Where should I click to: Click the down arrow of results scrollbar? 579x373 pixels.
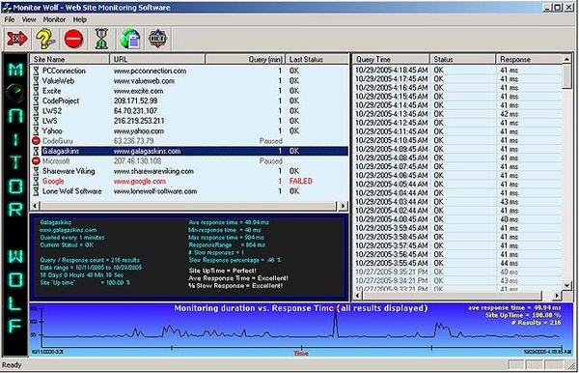point(566,285)
